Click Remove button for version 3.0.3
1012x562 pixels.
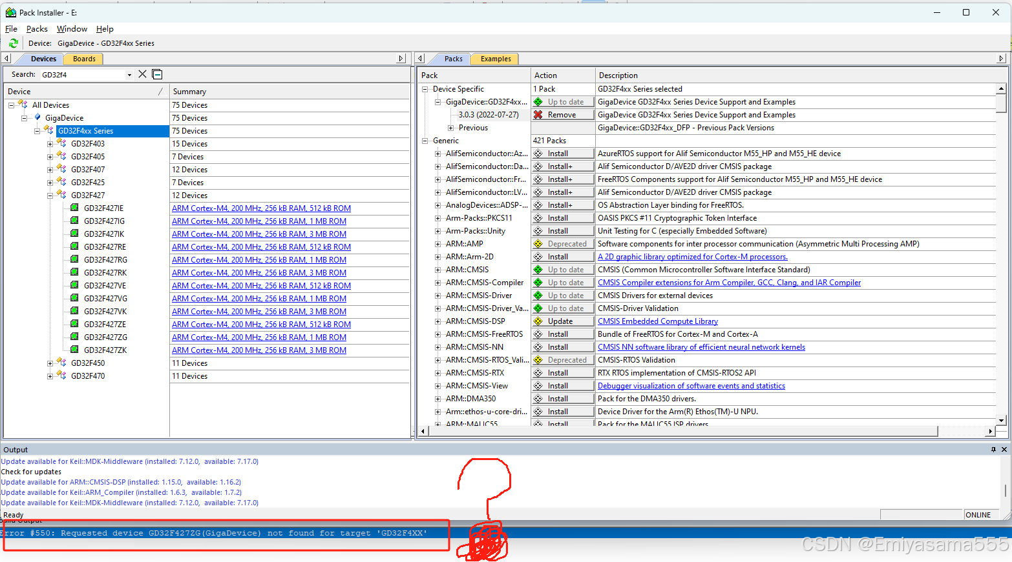pos(562,115)
